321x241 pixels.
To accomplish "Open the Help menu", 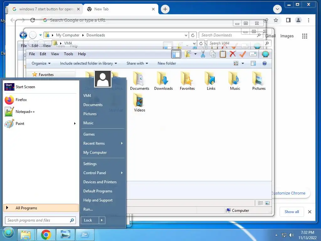I will [82, 54].
